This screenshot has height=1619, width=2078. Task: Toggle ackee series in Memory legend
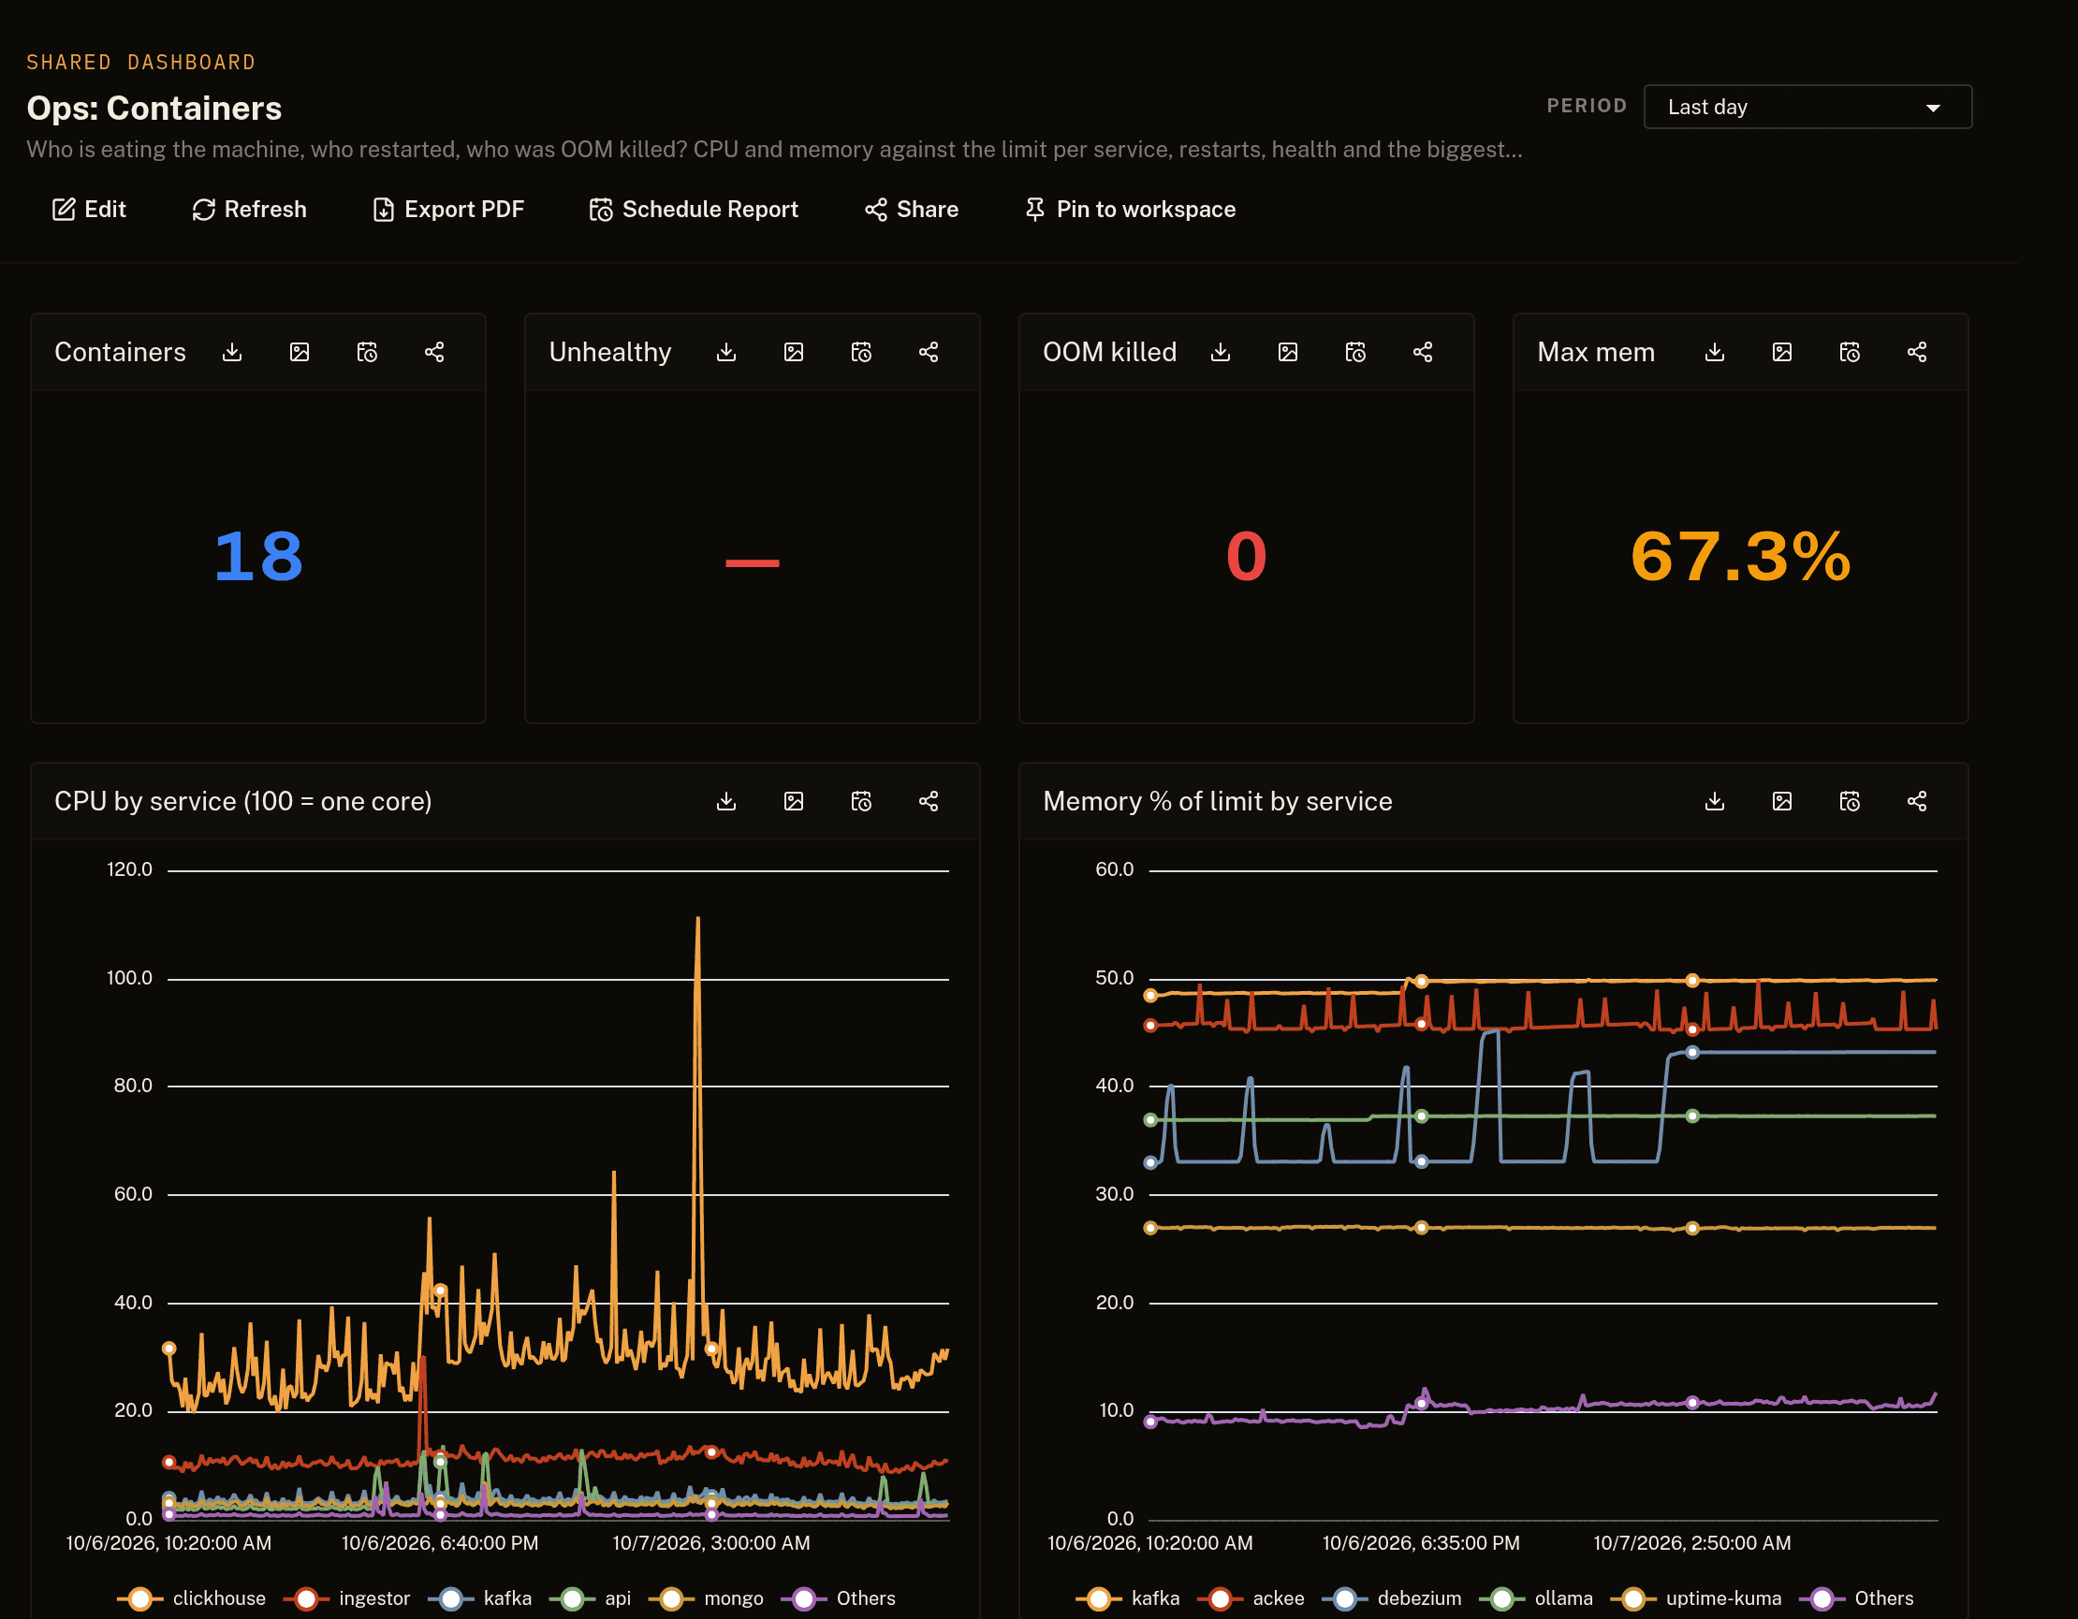coord(1251,1598)
